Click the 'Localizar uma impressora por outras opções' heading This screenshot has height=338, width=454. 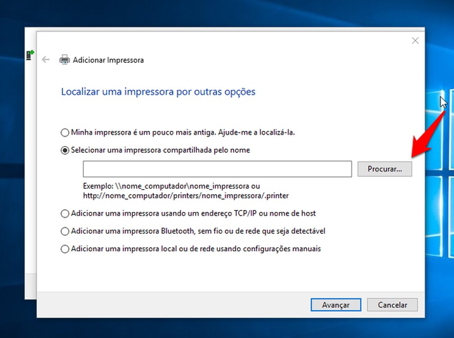pos(158,92)
